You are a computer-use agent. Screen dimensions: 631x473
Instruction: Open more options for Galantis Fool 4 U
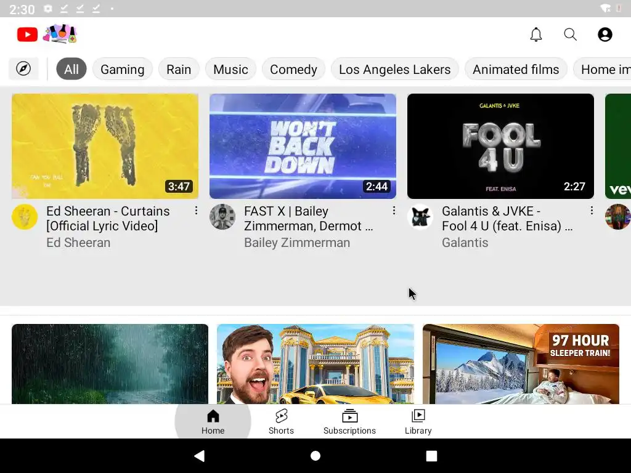[592, 211]
